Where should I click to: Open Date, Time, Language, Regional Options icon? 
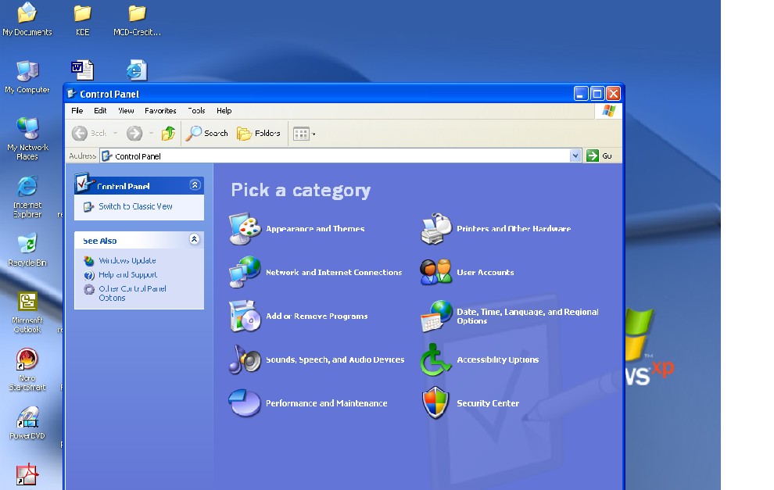436,316
